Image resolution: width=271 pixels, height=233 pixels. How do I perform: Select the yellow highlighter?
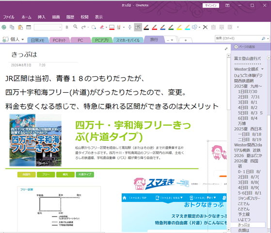(179, 27)
